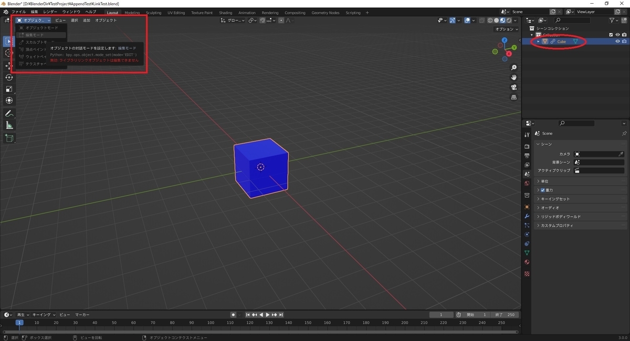The width and height of the screenshot is (630, 341).
Task: Expand the 単位 panel
Action: (x=581, y=181)
